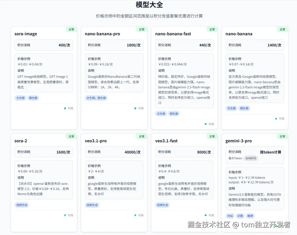Click the green 可用 dot on sora-2
The height and width of the screenshot is (235, 297).
click(65, 215)
